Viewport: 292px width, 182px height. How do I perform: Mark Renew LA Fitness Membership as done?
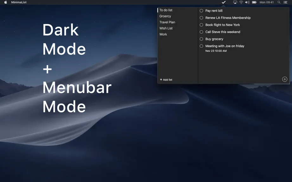pos(201,18)
